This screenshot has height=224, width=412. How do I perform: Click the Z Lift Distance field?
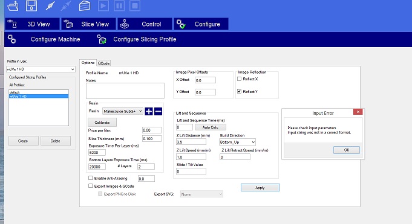pyautogui.click(x=191, y=142)
